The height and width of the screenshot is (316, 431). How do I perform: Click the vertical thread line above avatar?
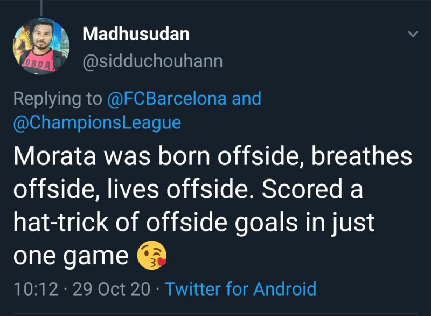pos(41,8)
